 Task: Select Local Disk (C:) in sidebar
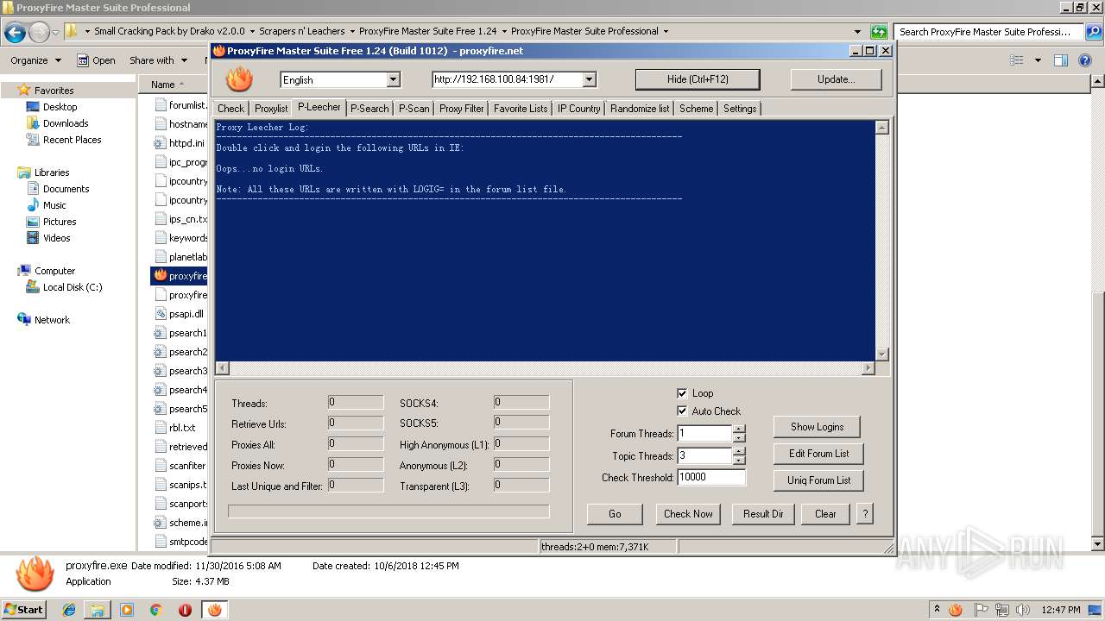pos(73,287)
